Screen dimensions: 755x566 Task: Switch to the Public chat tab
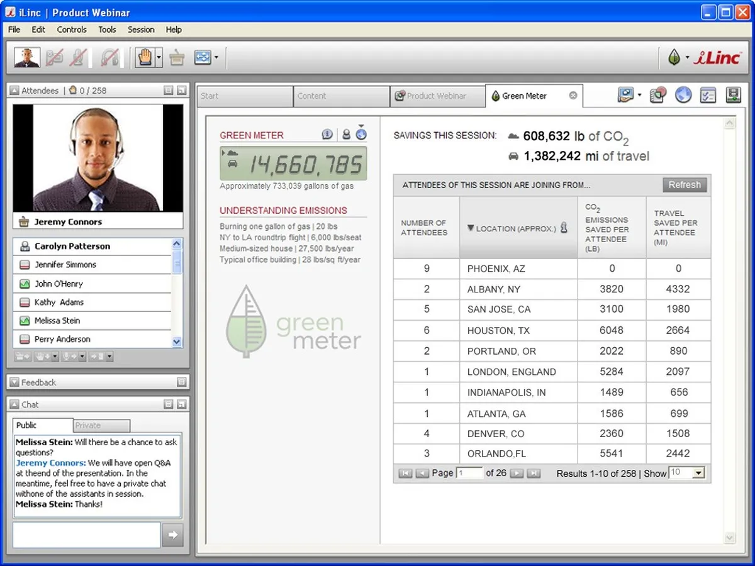pos(43,425)
